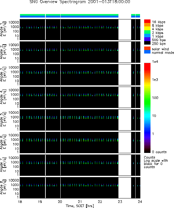Click the '0 counts' color bar label
174x208 pixels.
click(159, 152)
